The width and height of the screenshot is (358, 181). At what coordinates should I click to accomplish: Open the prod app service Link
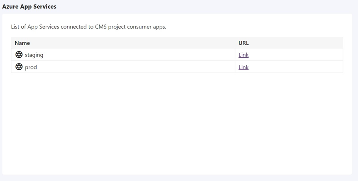(x=243, y=67)
